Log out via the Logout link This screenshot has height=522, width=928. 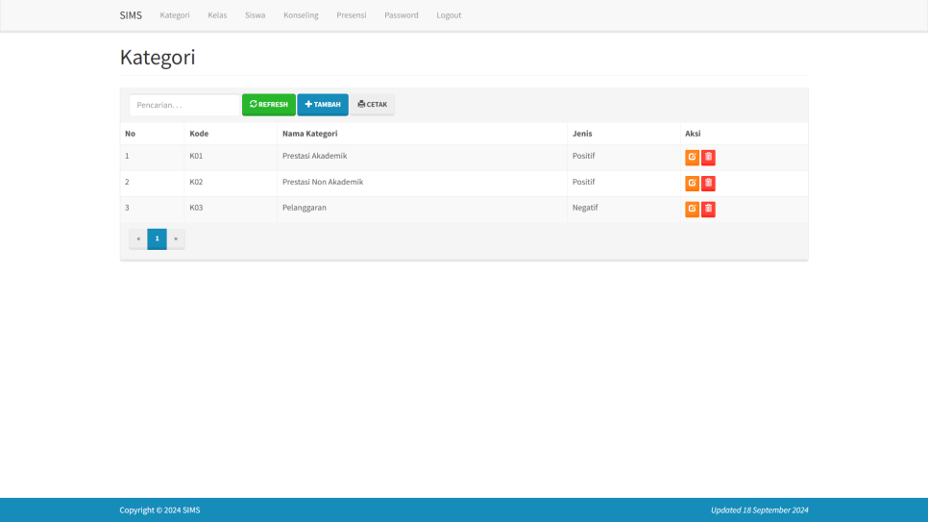tap(449, 15)
